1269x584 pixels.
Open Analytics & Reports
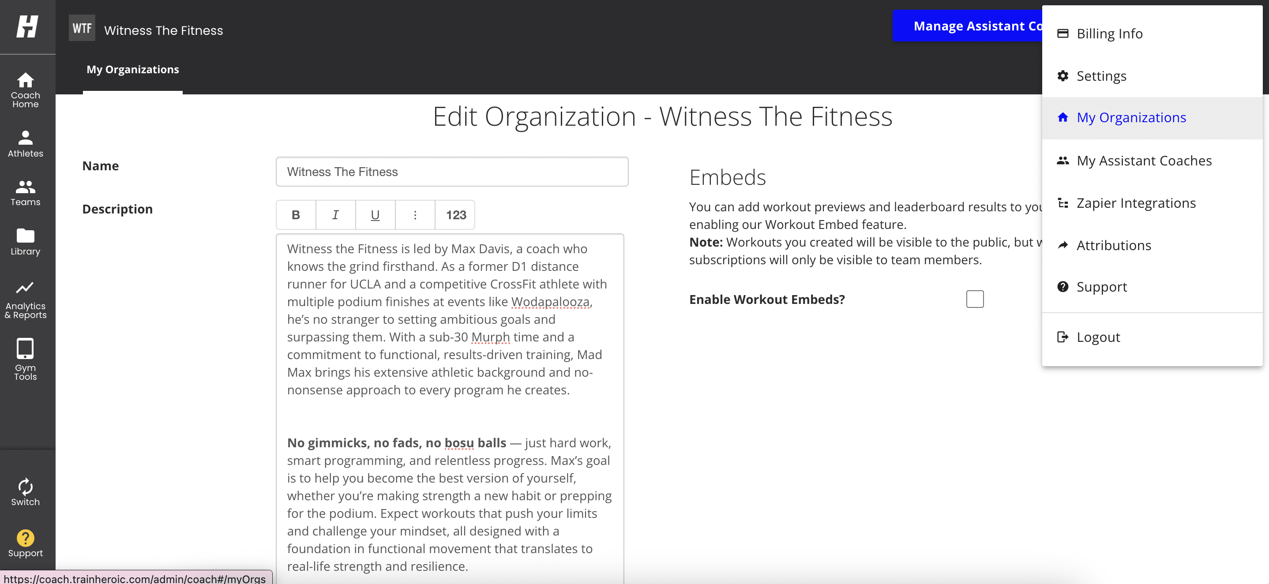click(25, 299)
